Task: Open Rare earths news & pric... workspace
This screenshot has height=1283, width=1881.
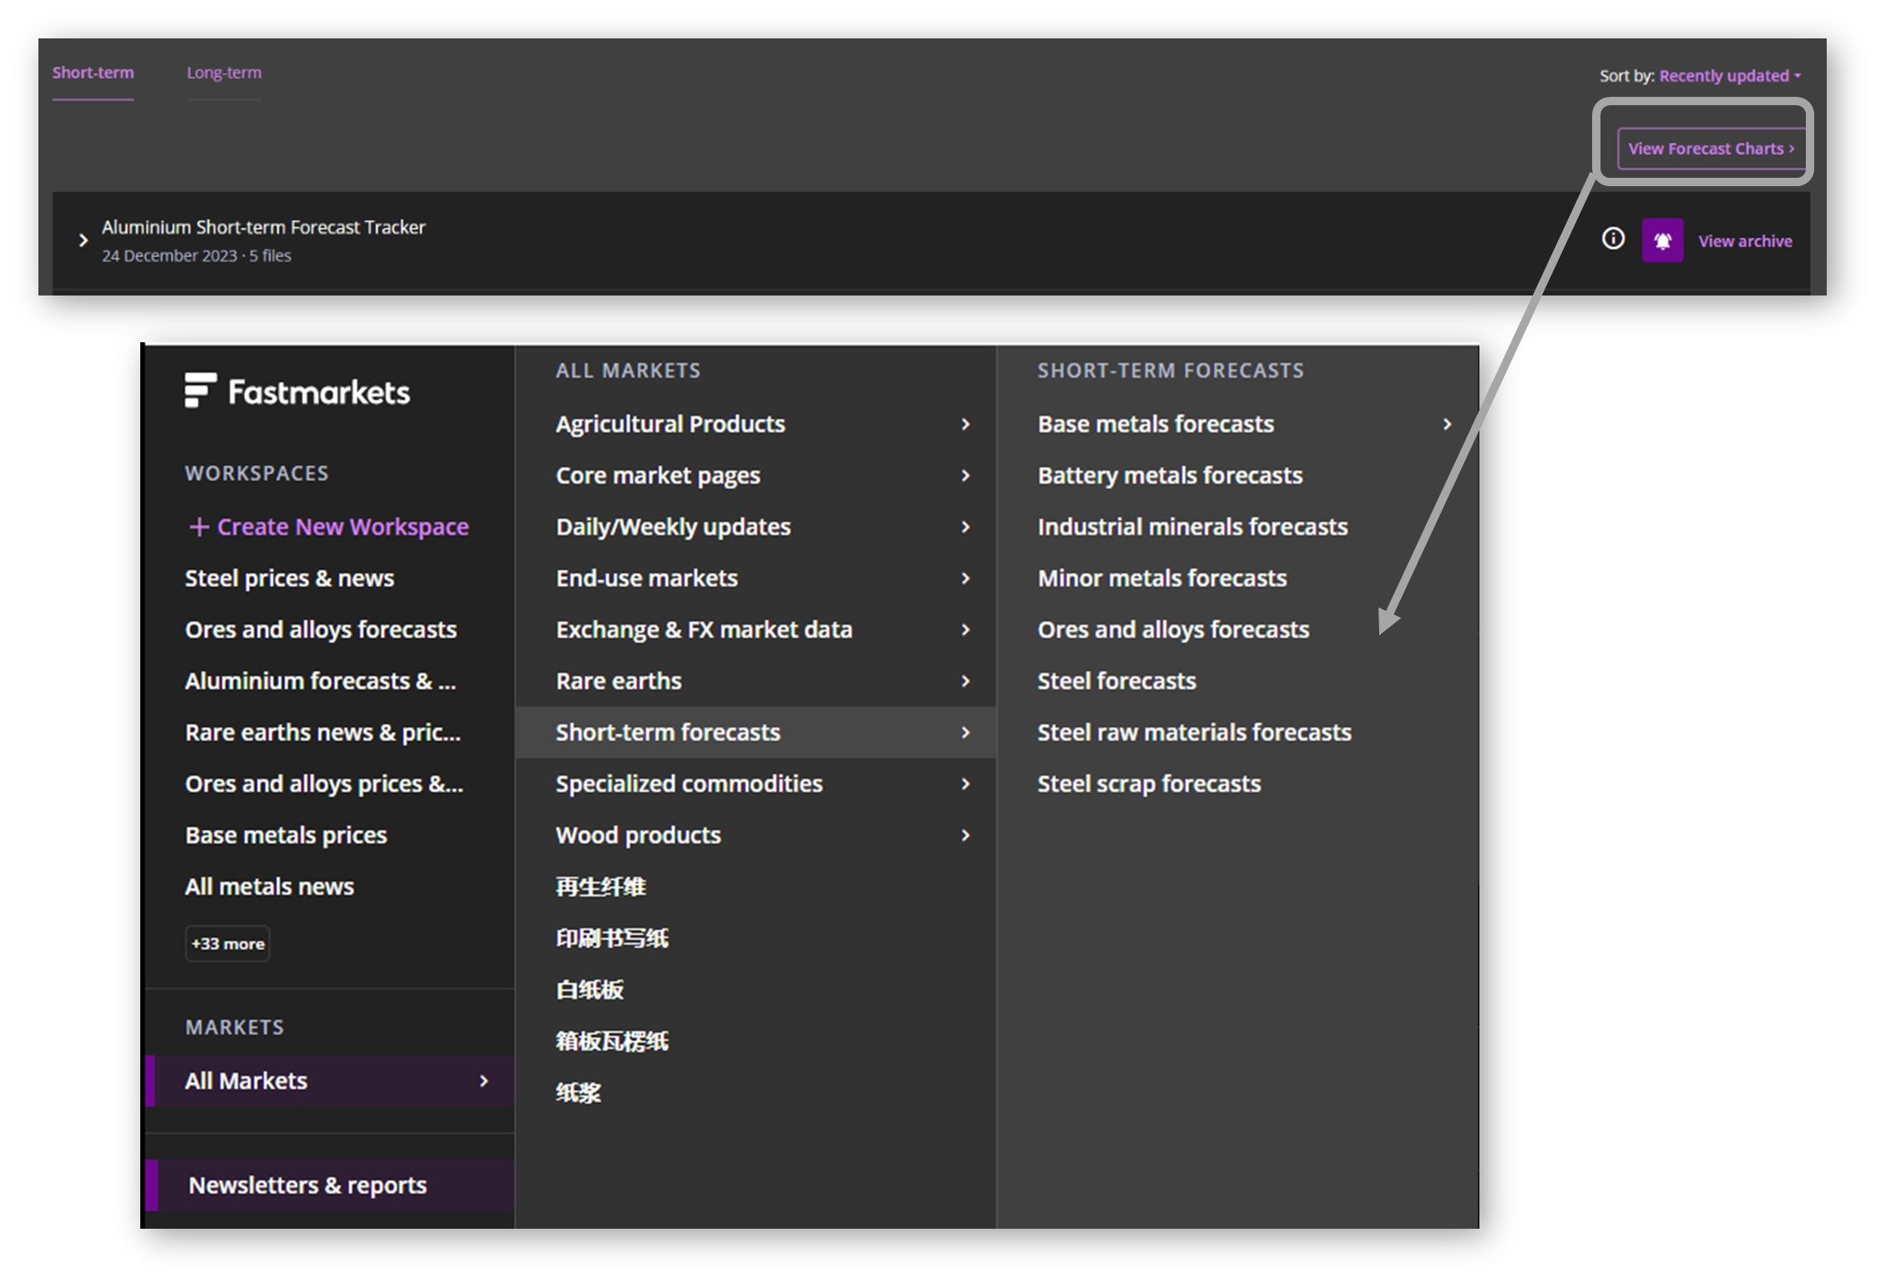Action: (322, 732)
